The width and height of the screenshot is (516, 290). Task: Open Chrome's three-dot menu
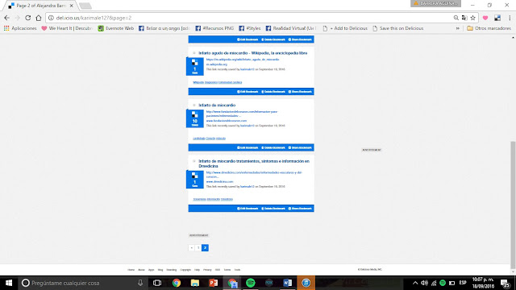coord(510,18)
